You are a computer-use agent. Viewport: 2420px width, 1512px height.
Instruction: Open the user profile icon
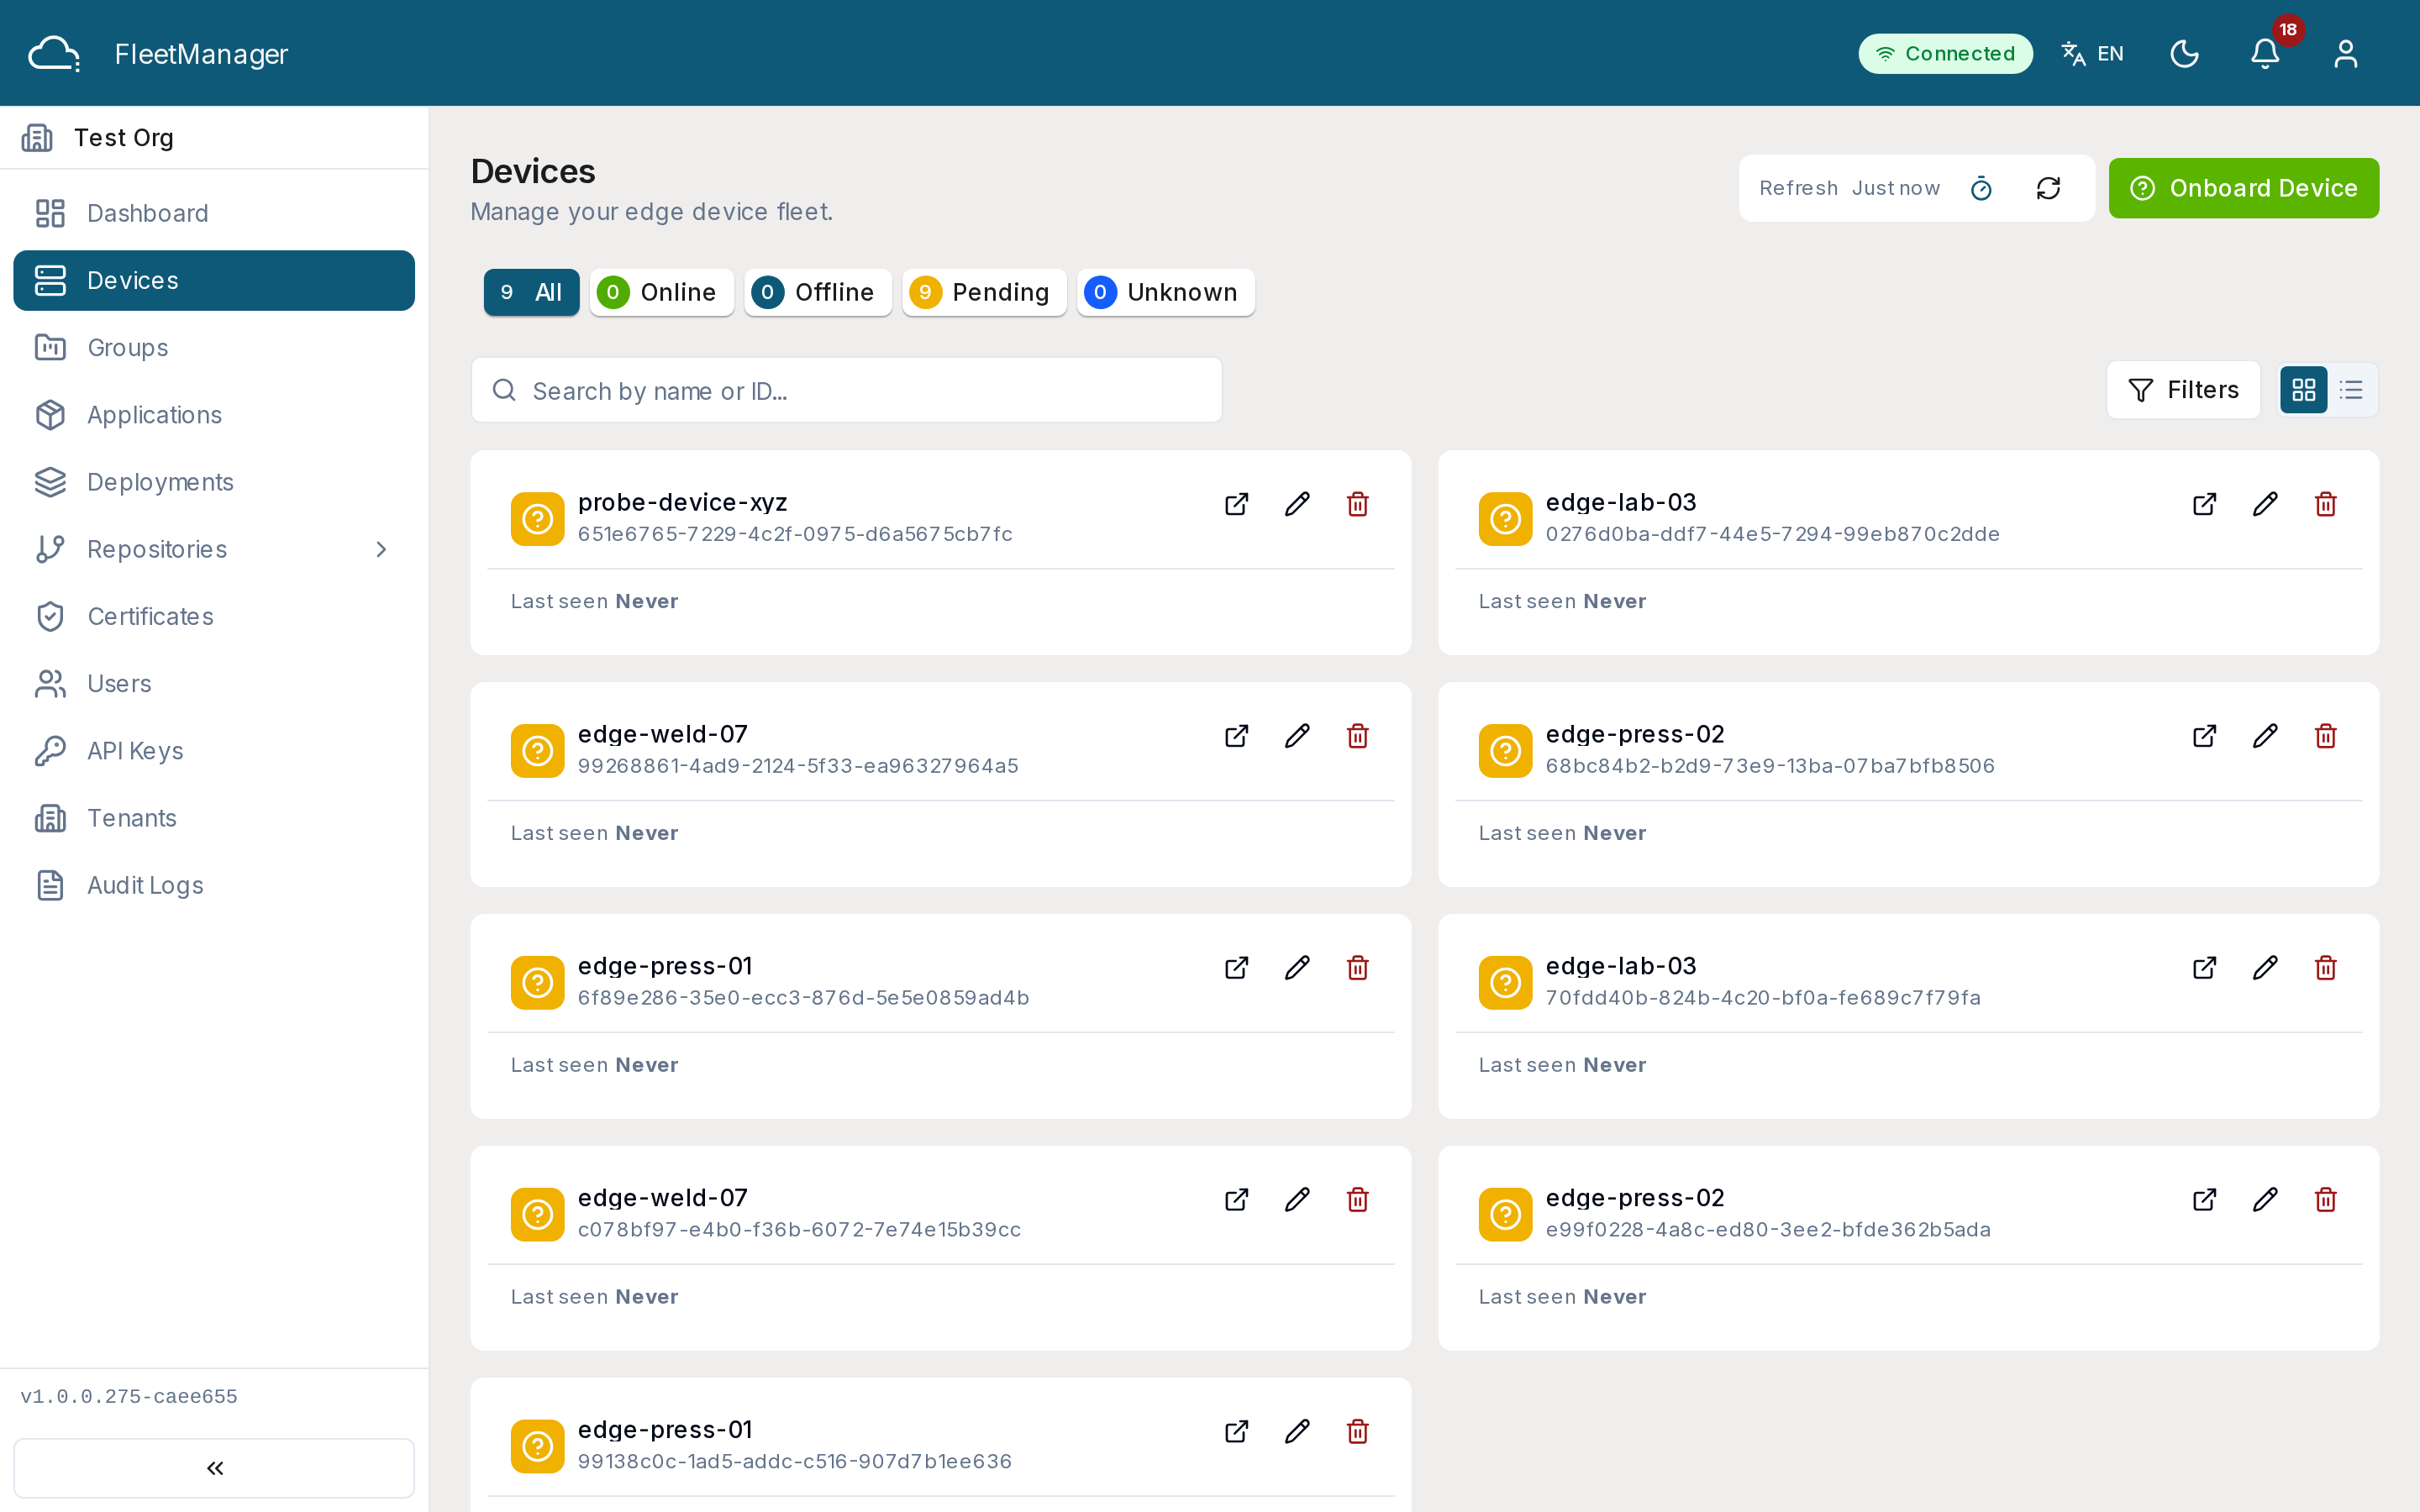pos(2345,54)
